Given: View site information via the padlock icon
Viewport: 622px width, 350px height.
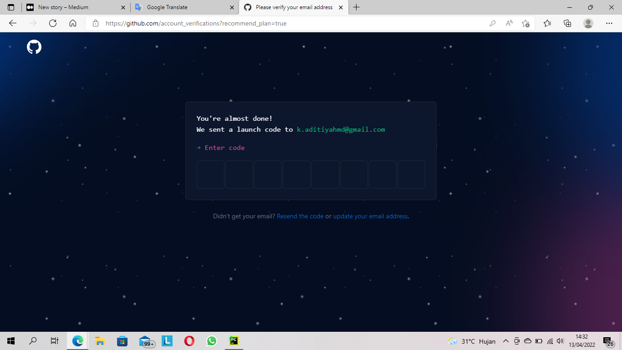Looking at the screenshot, I should pos(94,23).
